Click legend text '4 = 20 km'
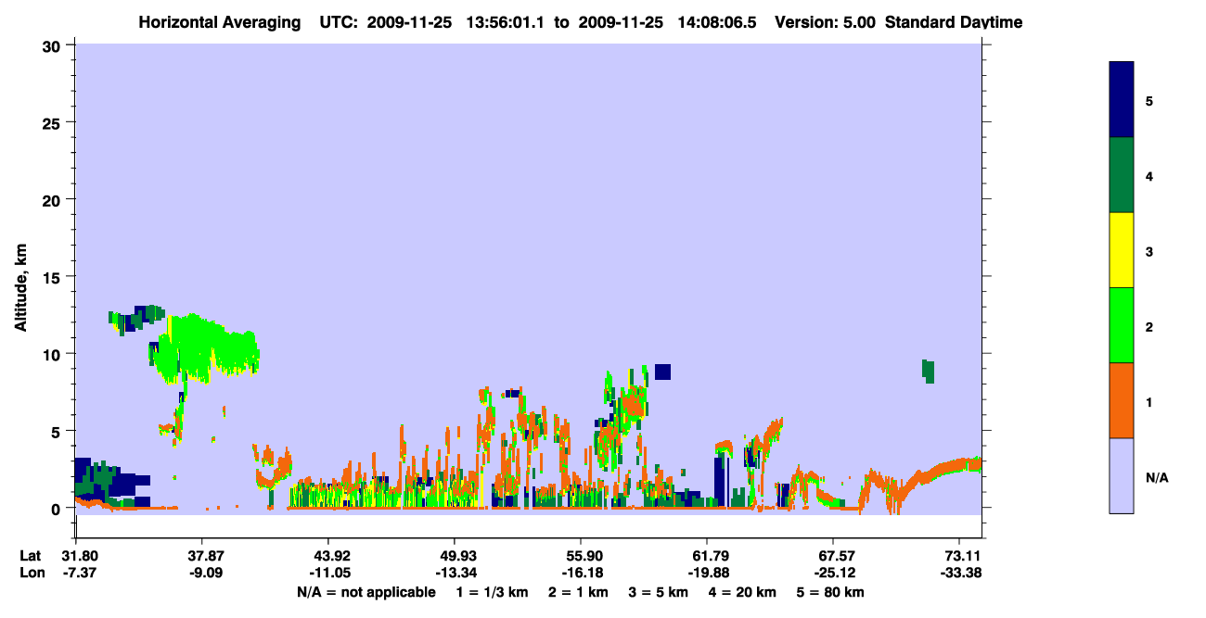 (x=741, y=592)
